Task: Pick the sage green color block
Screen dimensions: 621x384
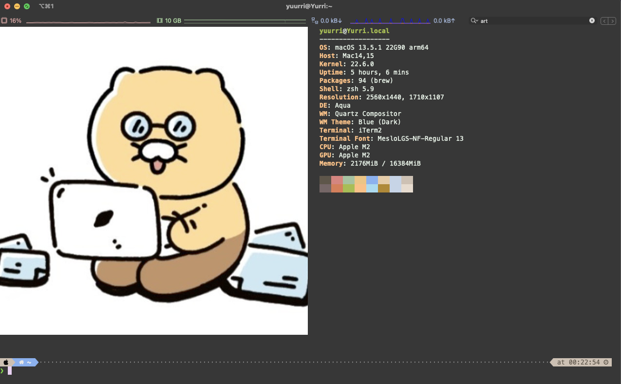Action: [x=349, y=180]
